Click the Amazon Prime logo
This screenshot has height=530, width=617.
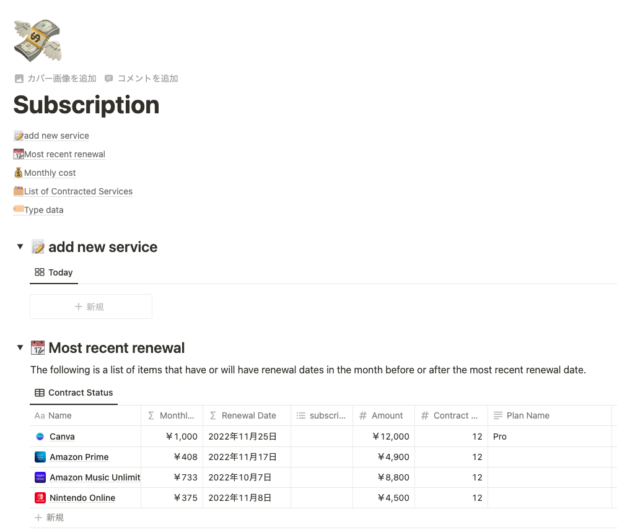(x=39, y=457)
